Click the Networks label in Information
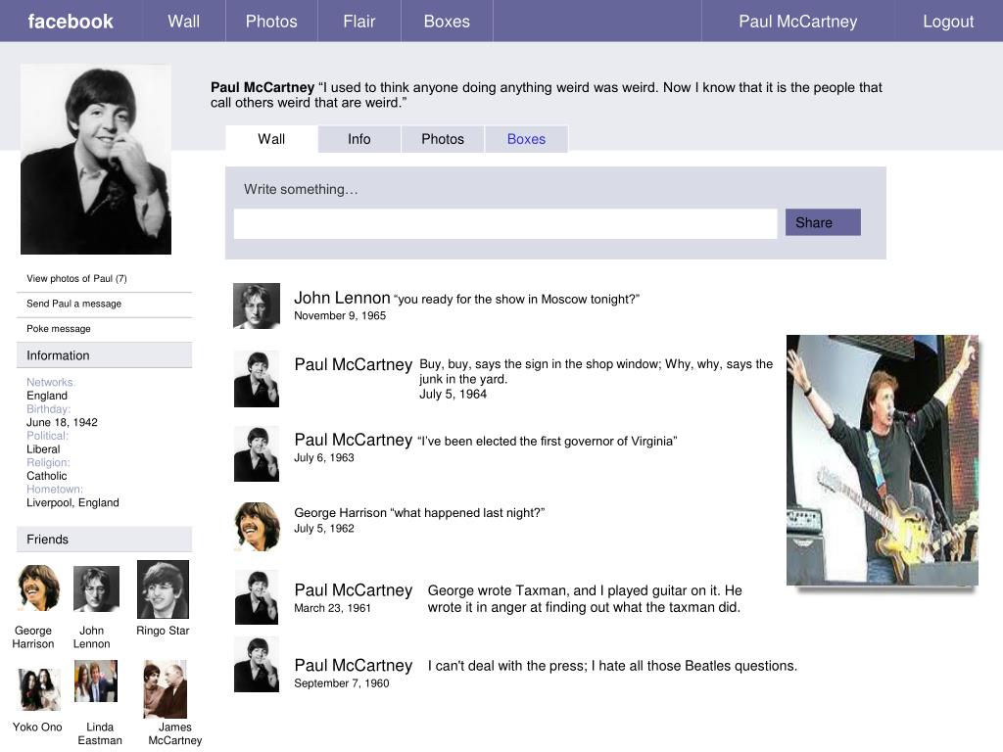 51,383
